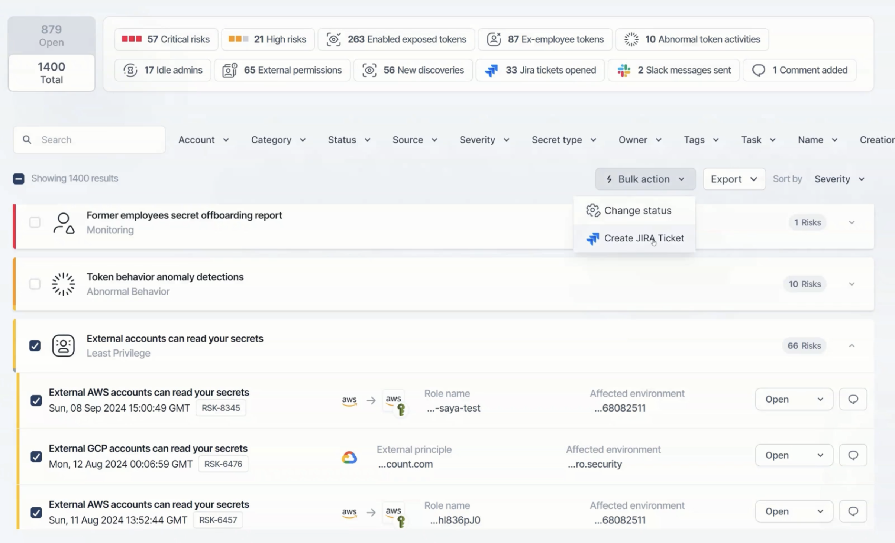Open the status dropdown for RSK-6476
Image resolution: width=895 pixels, height=543 pixels.
[x=794, y=455]
